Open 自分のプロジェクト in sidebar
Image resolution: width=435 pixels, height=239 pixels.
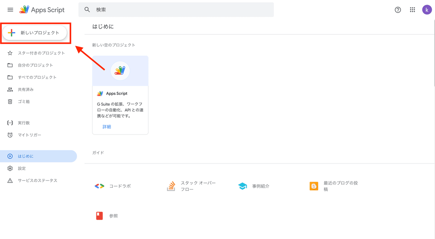coord(36,65)
